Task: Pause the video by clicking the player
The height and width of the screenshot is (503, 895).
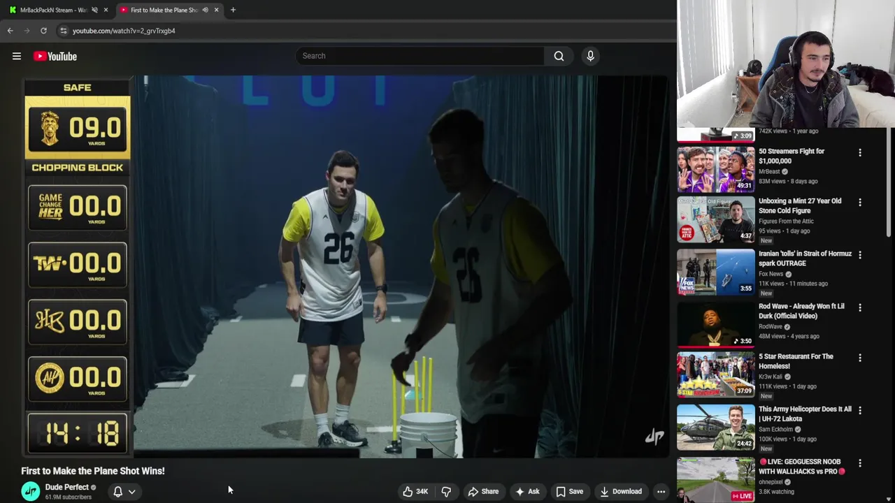Action: 345,267
